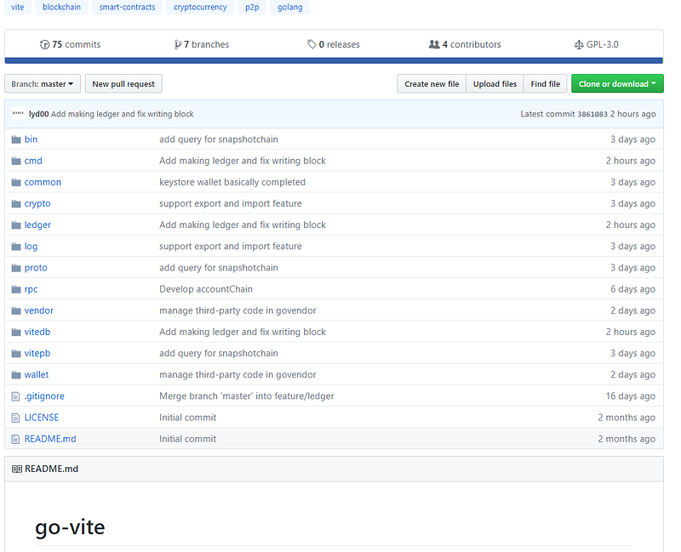Screen dimensions: 681x552
Task: Click the branches fork icon
Action: point(177,44)
